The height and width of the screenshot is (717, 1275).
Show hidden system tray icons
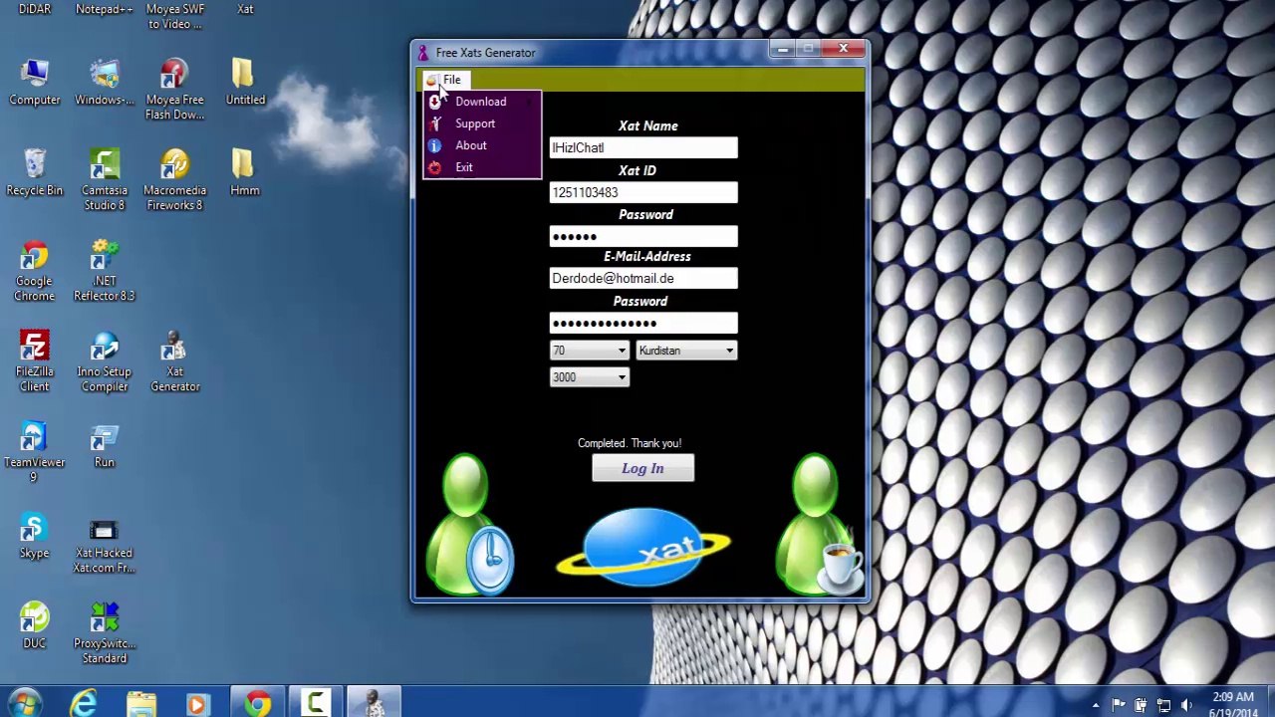[1096, 706]
